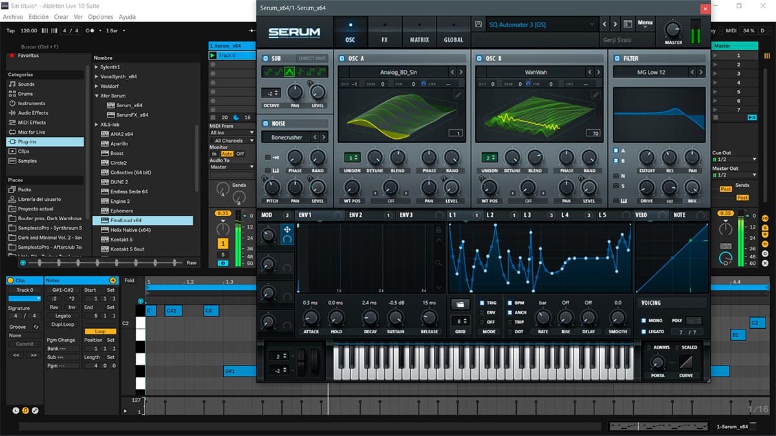Click the Tap tempo button

(10, 30)
